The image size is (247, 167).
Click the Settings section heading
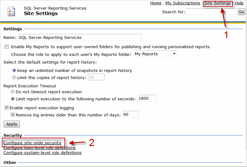[x=13, y=29]
